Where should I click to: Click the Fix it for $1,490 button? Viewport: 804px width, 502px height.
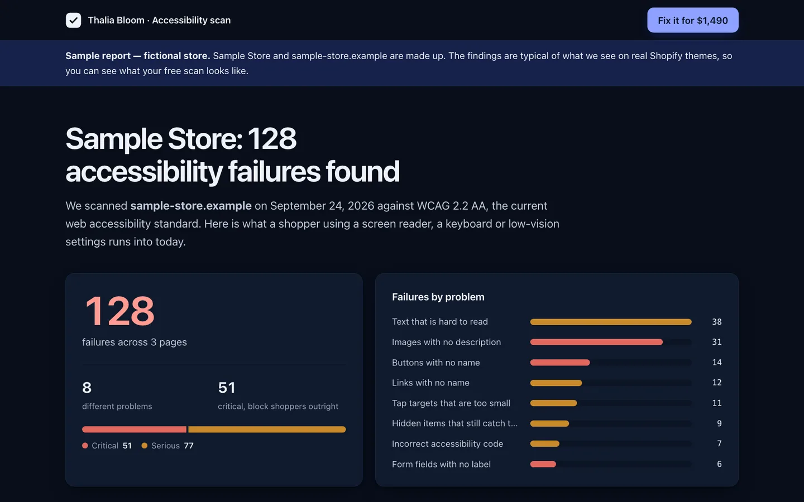693,20
